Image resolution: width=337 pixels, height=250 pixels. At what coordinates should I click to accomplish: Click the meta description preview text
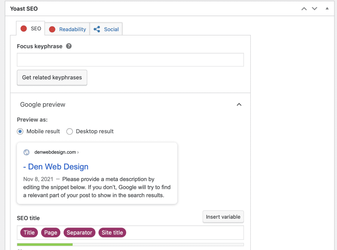[x=97, y=187]
